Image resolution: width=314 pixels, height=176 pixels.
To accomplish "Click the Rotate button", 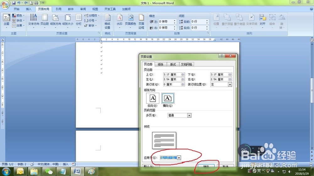I will tap(282, 22).
